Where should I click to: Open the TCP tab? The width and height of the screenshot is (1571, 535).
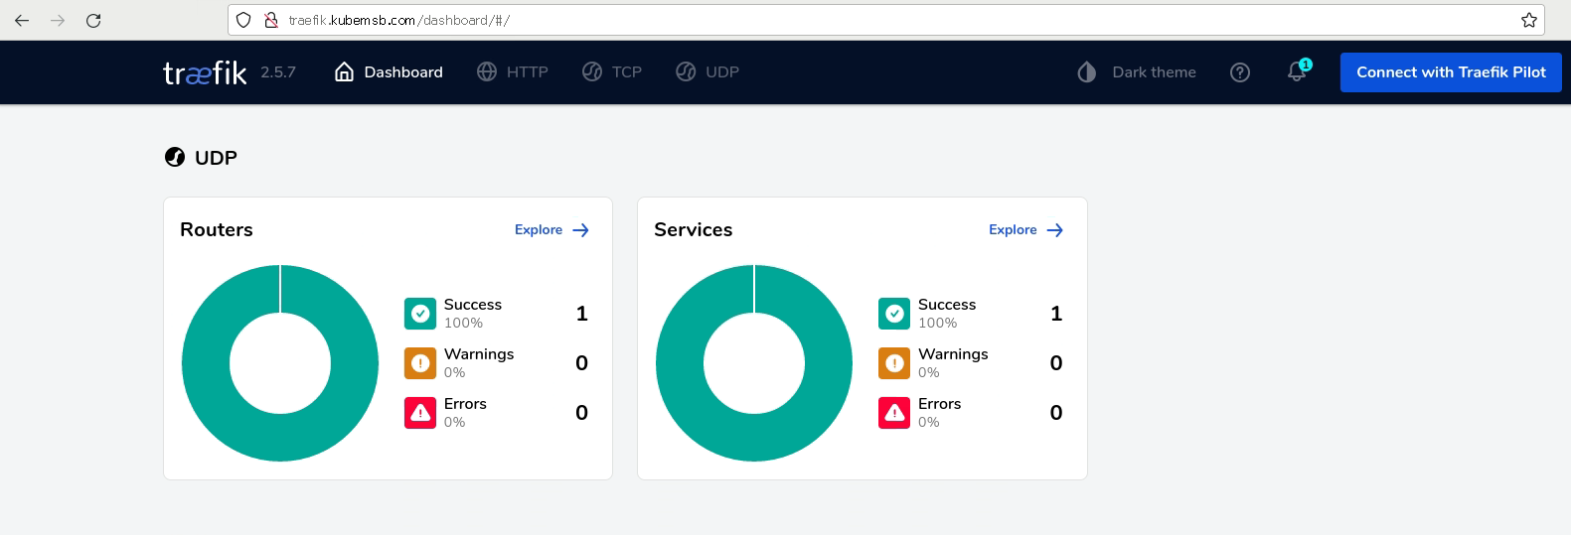pos(612,72)
